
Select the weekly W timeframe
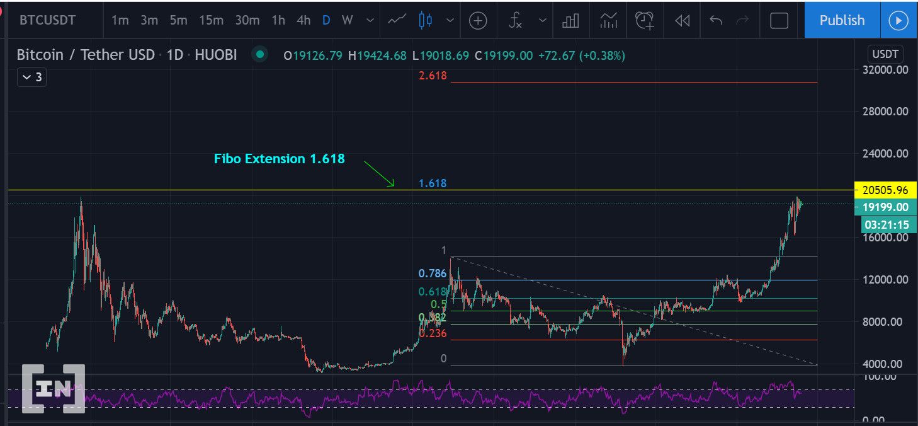click(347, 20)
